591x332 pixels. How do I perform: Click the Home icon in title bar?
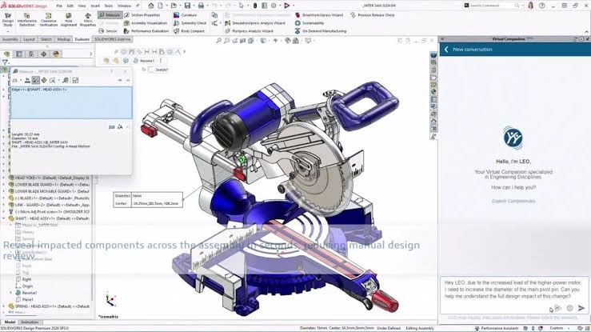tap(151, 6)
